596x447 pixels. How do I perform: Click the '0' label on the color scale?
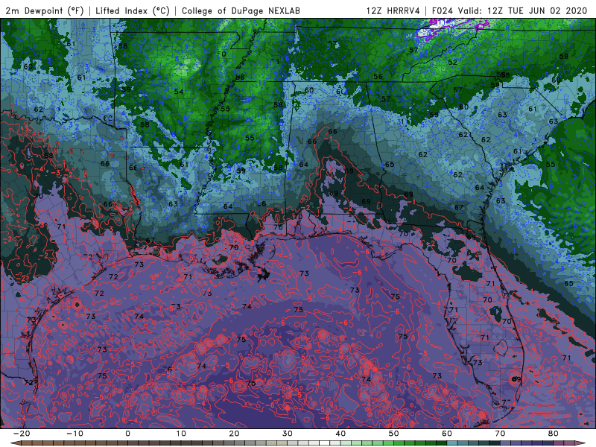click(x=127, y=434)
